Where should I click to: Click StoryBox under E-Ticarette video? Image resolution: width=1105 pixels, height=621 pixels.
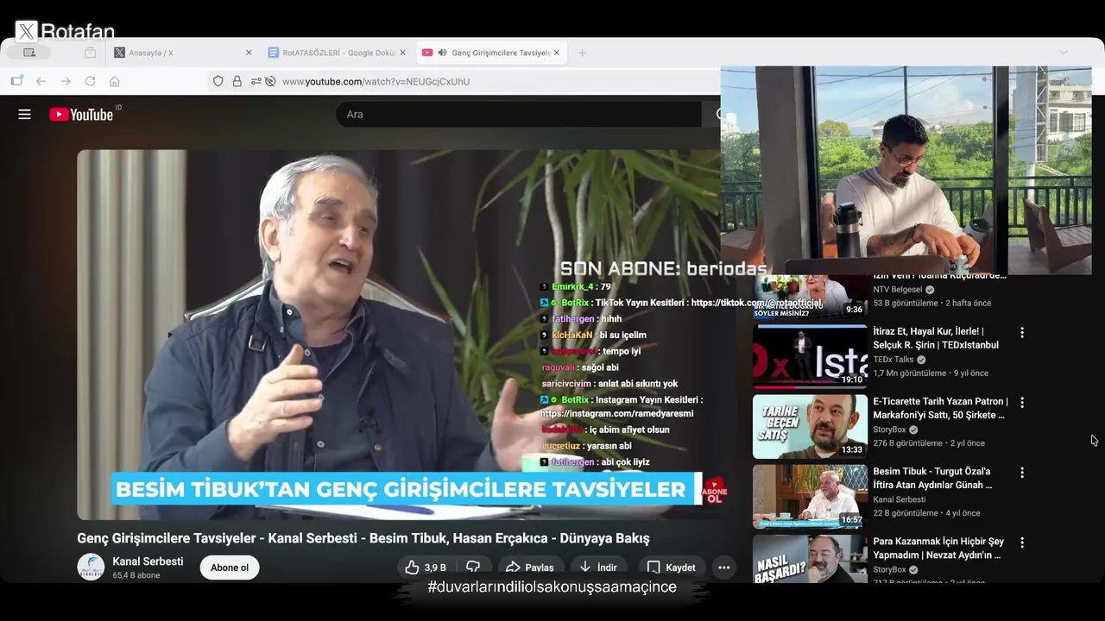pos(890,430)
